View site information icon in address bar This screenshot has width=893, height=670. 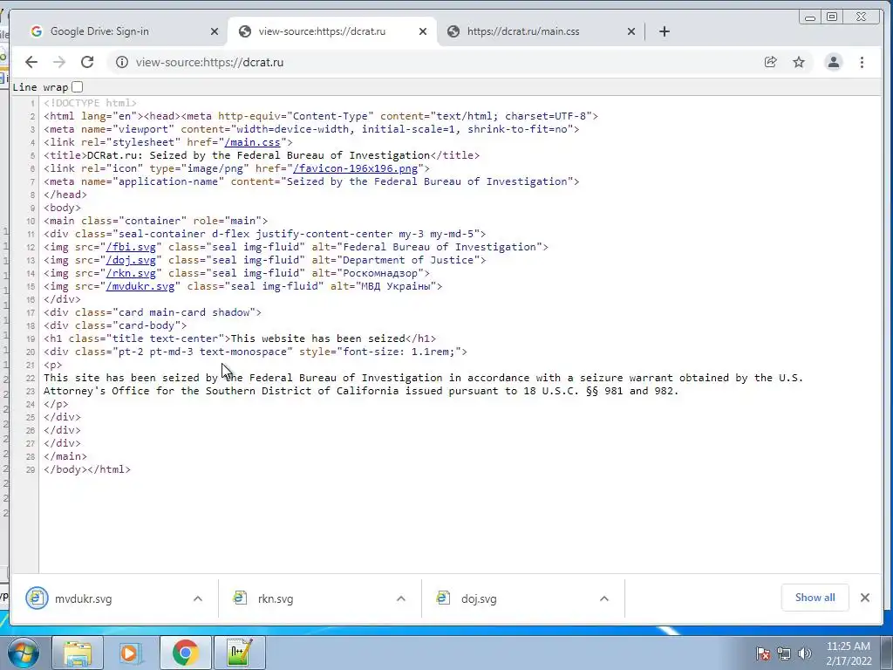[122, 62]
